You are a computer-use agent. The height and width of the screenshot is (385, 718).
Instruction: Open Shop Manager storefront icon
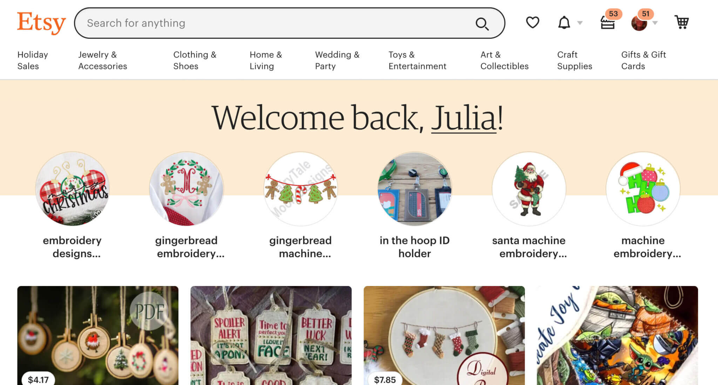tap(608, 23)
